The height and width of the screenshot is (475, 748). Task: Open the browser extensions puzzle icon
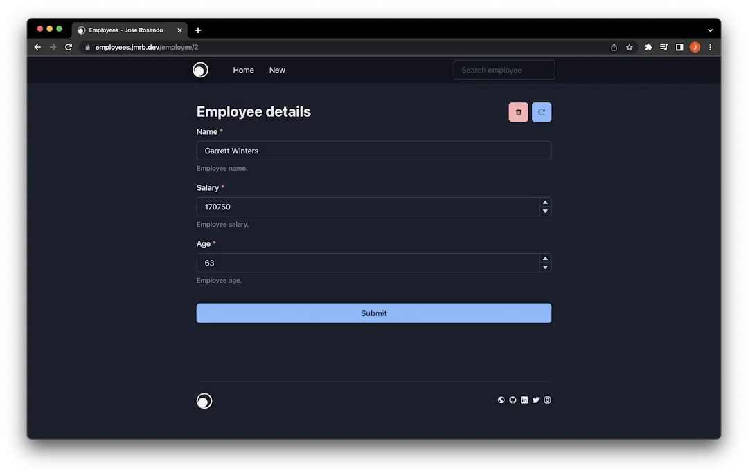coord(648,47)
